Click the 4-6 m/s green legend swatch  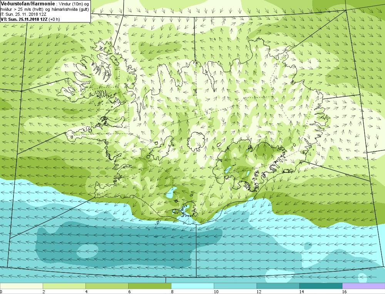[107, 286]
